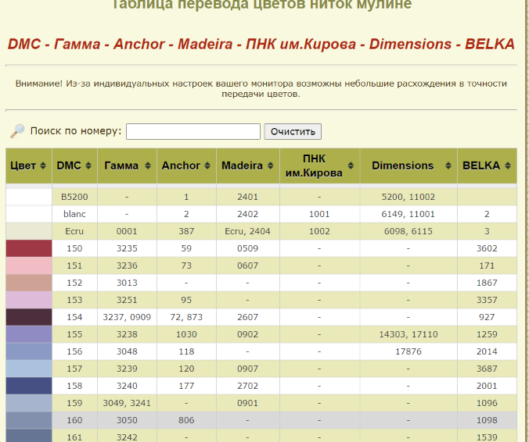
Task: Click BELKA cell '1867'
Action: coord(487,283)
